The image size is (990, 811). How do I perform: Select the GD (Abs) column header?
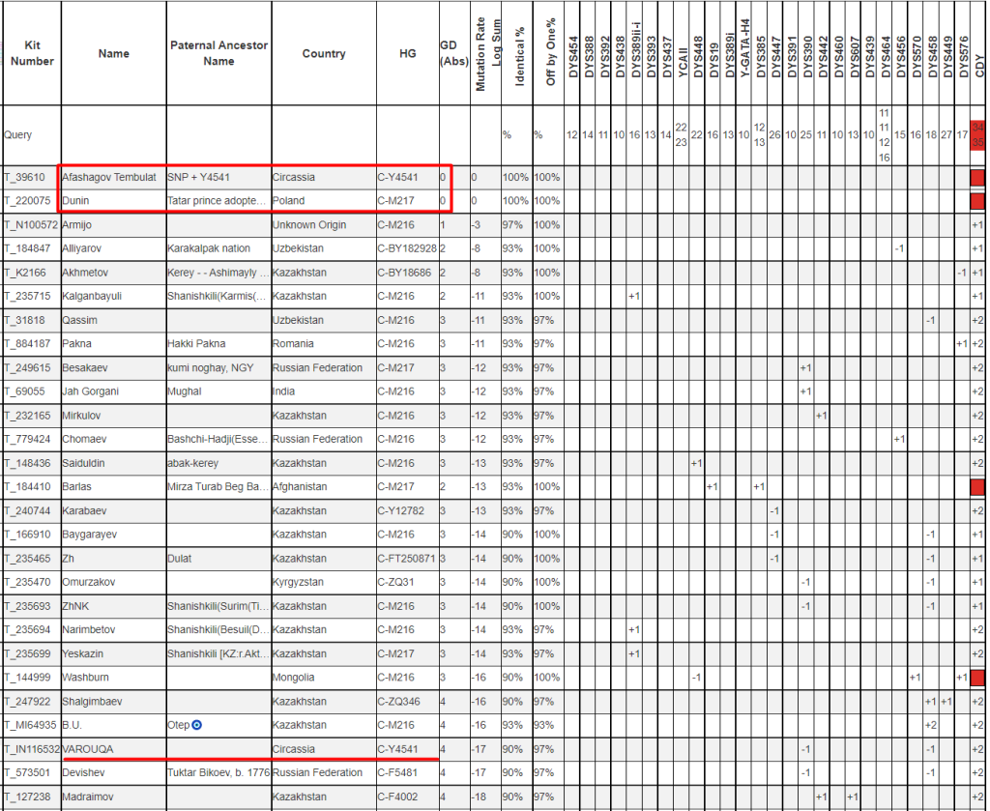(449, 53)
